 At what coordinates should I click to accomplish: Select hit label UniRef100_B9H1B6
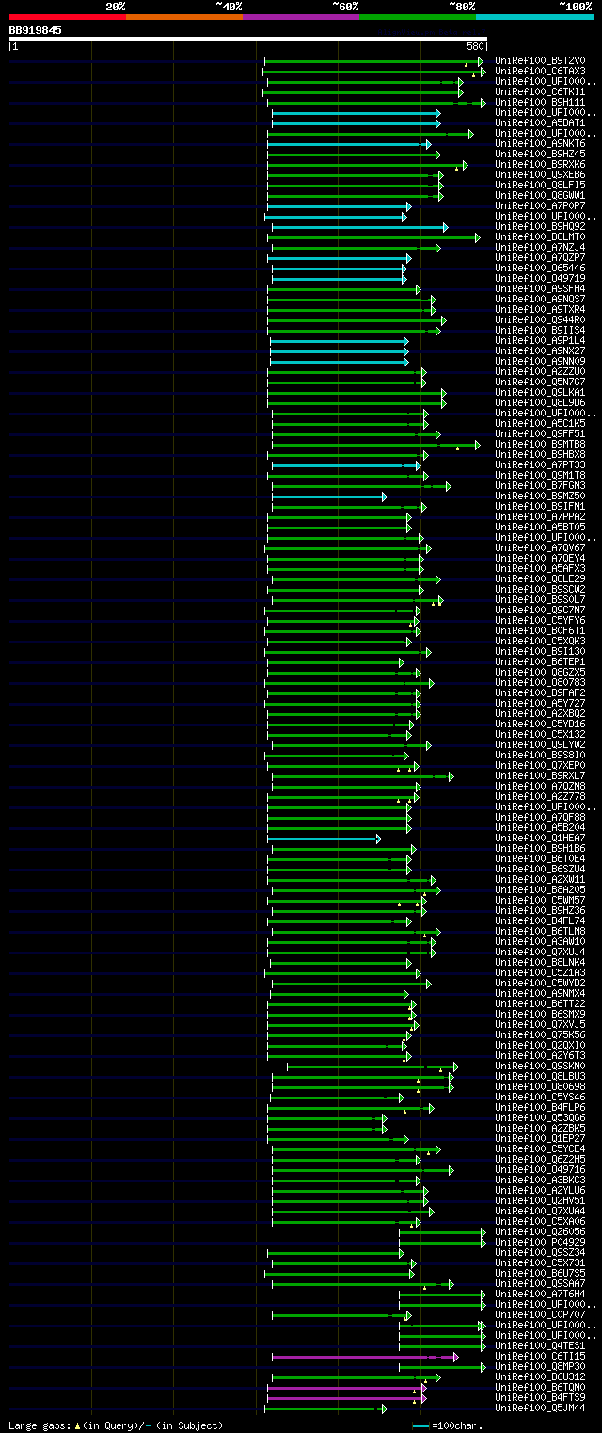(x=540, y=848)
